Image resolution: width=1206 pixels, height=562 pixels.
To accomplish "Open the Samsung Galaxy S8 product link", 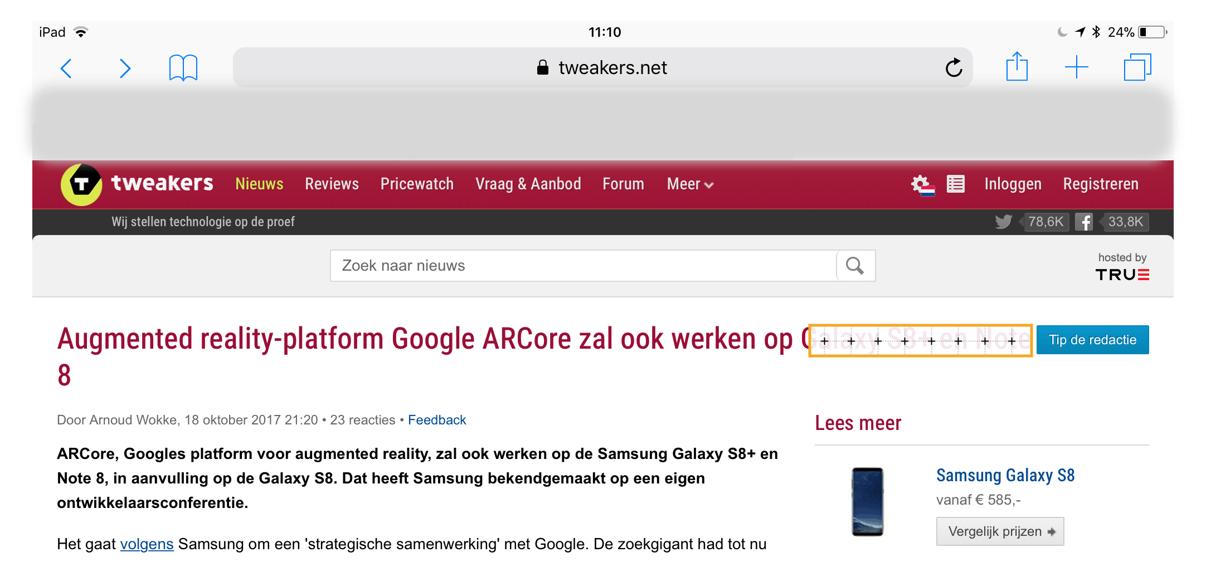I will pyautogui.click(x=1005, y=475).
